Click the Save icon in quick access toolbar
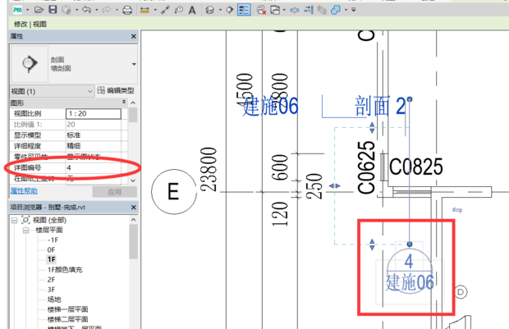Viewport: 509px width, 329px height. [53, 10]
